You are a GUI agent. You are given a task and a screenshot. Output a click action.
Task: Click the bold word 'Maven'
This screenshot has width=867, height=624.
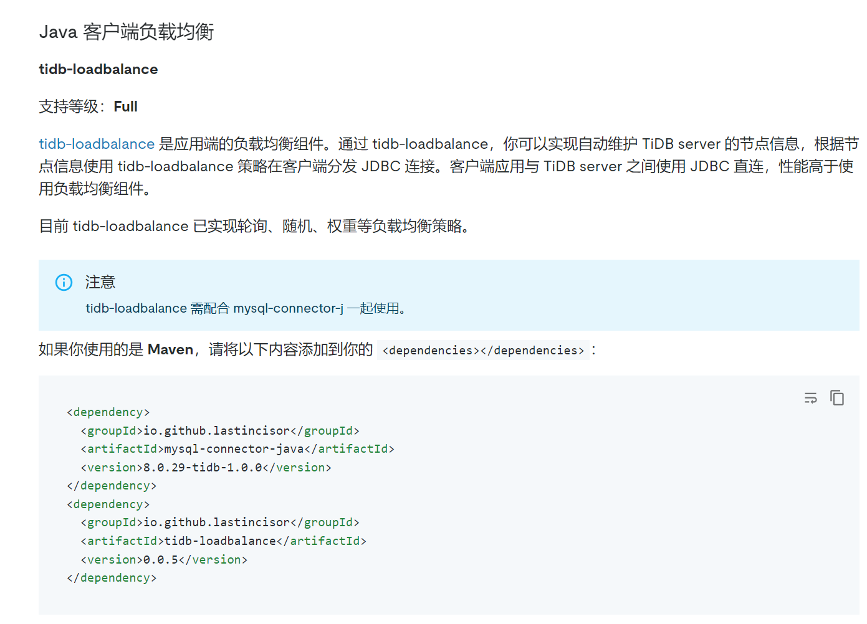coord(170,349)
